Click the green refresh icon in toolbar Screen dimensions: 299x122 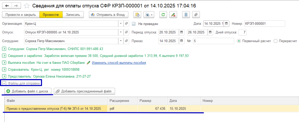click(163, 15)
